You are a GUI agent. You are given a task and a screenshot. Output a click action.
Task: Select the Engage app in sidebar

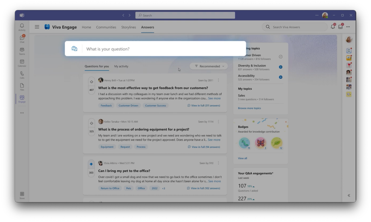[22, 99]
